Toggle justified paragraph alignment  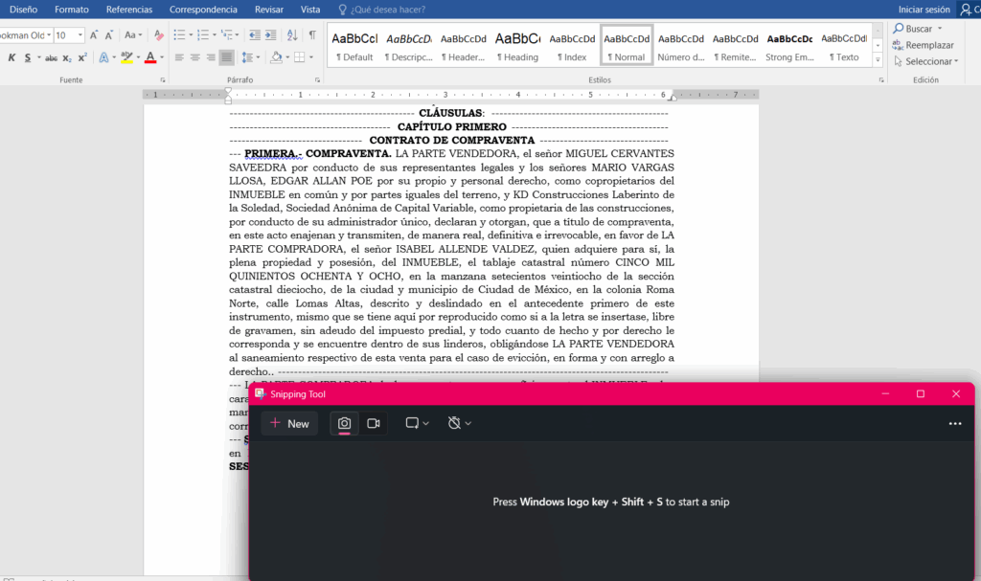coord(226,57)
